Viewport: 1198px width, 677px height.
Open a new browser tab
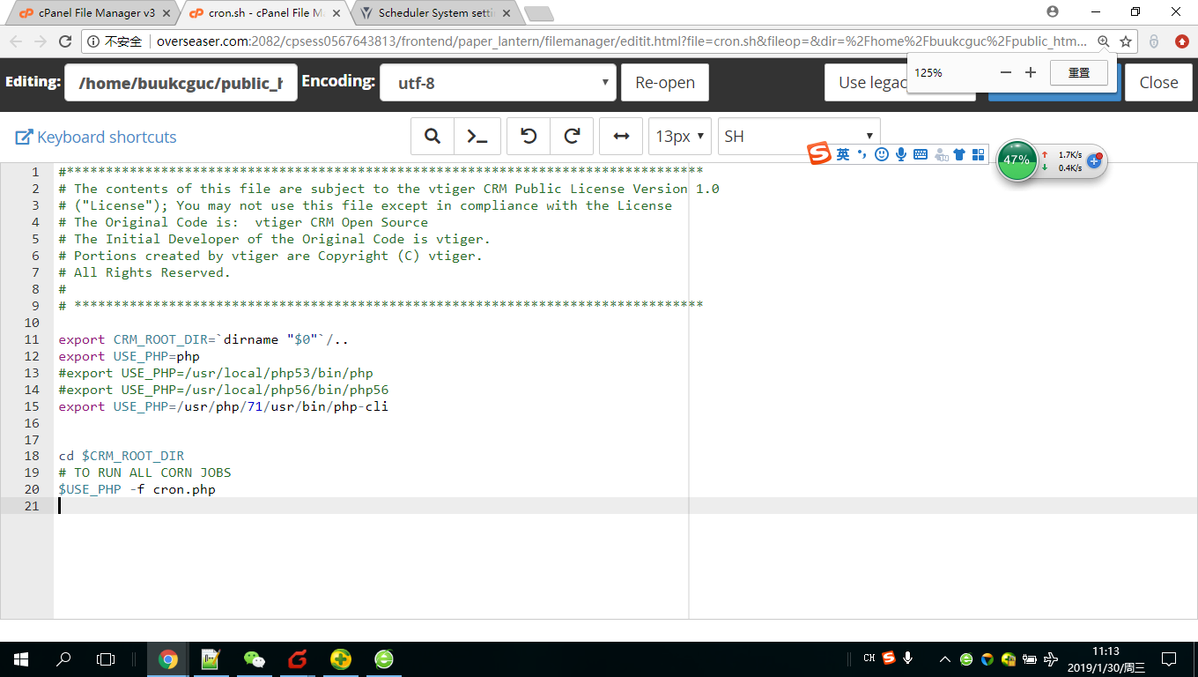point(538,13)
